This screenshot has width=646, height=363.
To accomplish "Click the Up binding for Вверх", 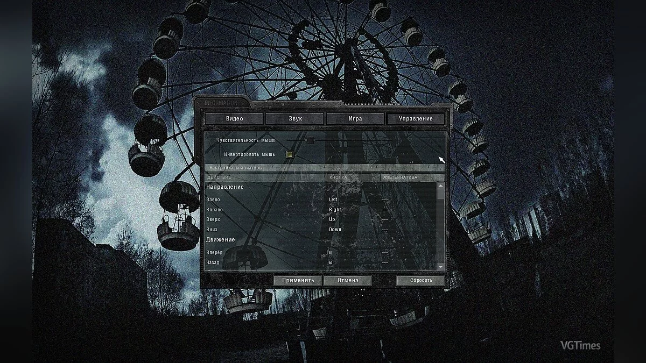I will click(333, 218).
